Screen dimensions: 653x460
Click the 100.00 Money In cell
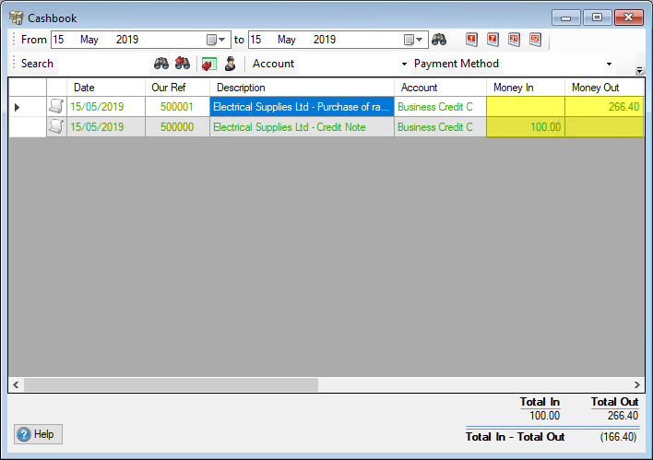tap(525, 127)
